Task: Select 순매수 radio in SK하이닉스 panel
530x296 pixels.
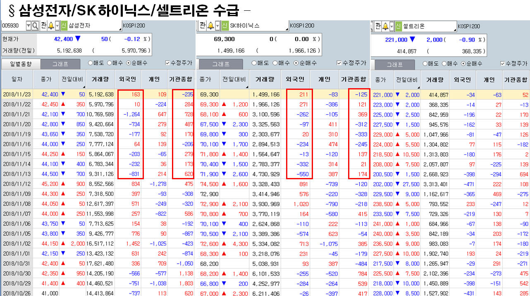Action: 296,63
